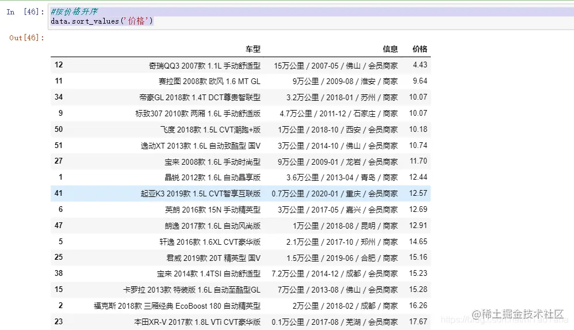Click row index 23

(x=59, y=321)
